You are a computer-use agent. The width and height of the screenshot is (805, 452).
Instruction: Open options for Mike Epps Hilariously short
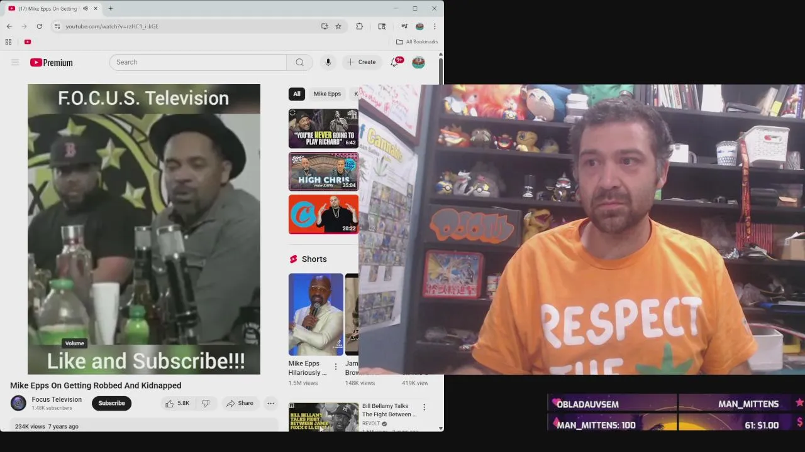click(335, 367)
